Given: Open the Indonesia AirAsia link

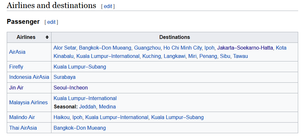Looking at the screenshot, I should point(29,77).
